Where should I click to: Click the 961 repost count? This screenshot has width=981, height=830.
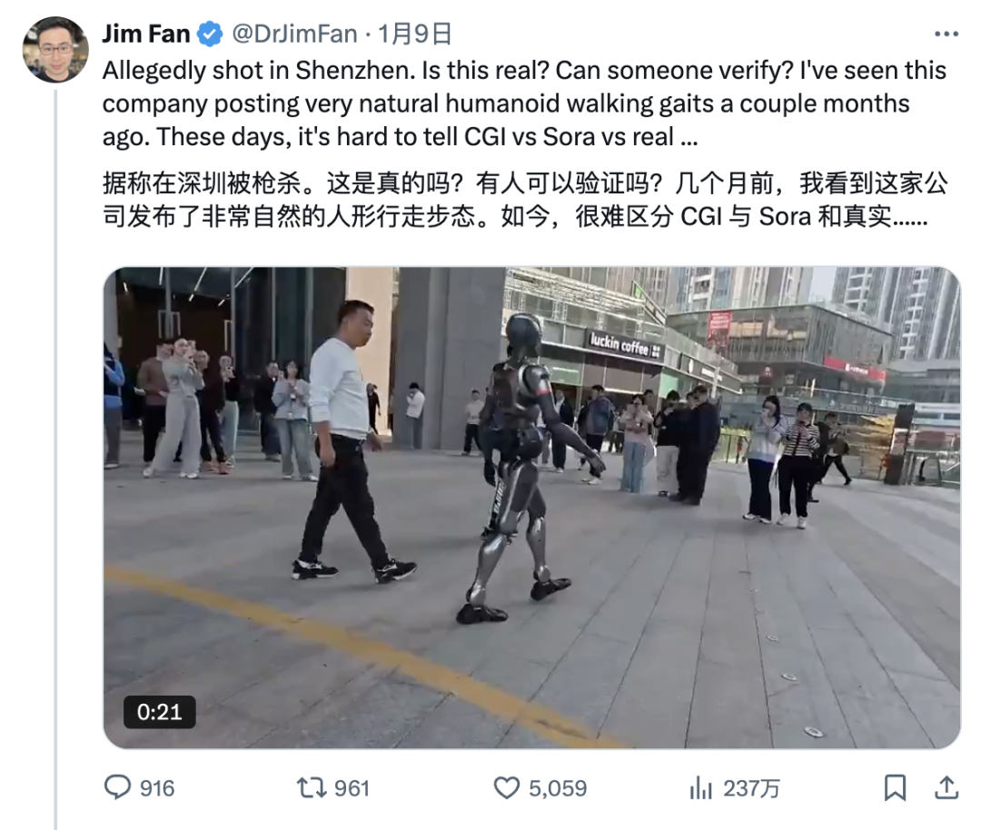[352, 788]
